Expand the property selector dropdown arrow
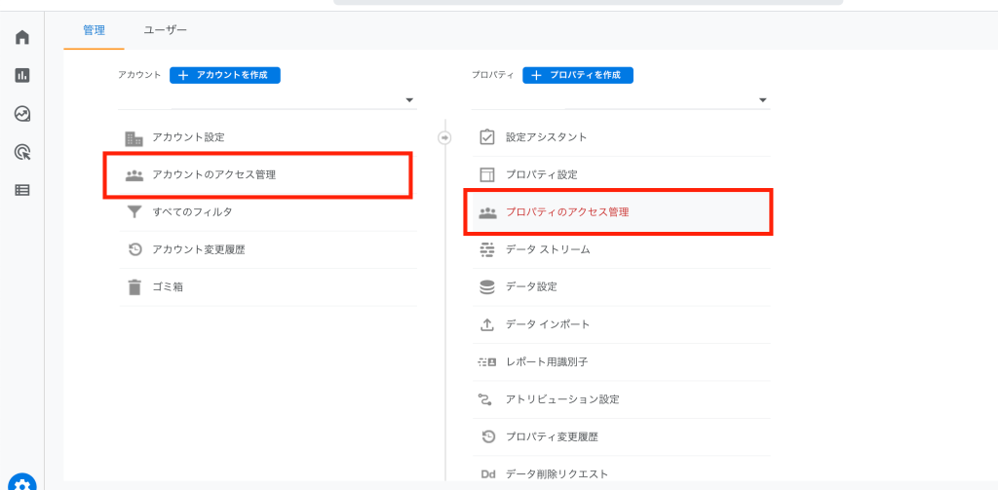Viewport: 998px width, 490px height. 762,100
